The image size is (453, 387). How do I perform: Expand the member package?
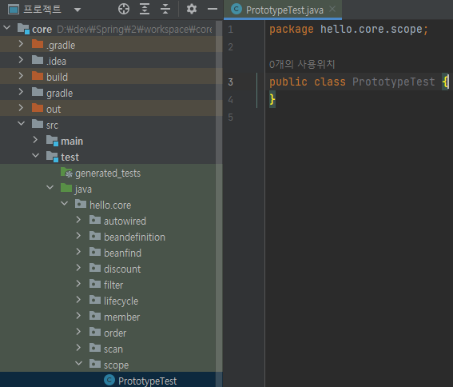click(78, 316)
